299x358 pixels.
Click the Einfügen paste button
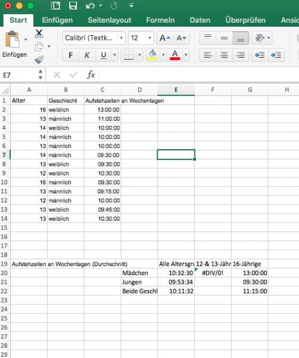coord(13,44)
